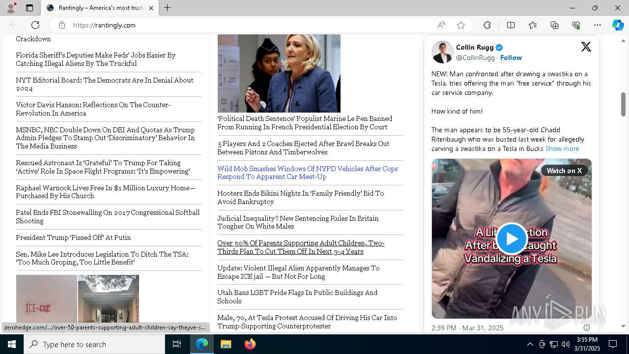
Task: Open Patel Ends FBI Stonewalling link
Action: (108, 216)
